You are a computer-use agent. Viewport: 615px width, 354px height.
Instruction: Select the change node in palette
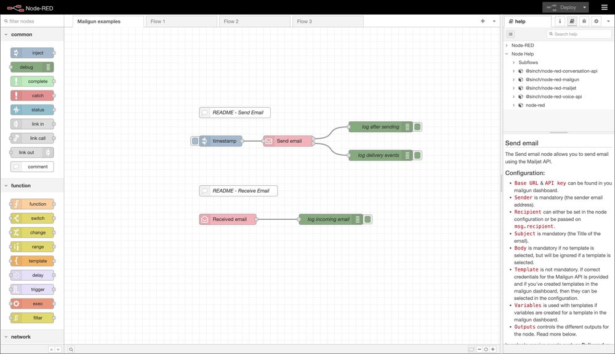click(x=33, y=233)
